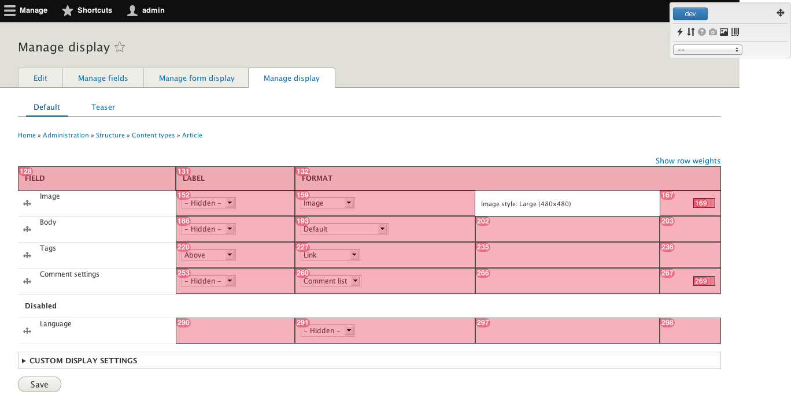Click the Show row weights link

point(688,161)
